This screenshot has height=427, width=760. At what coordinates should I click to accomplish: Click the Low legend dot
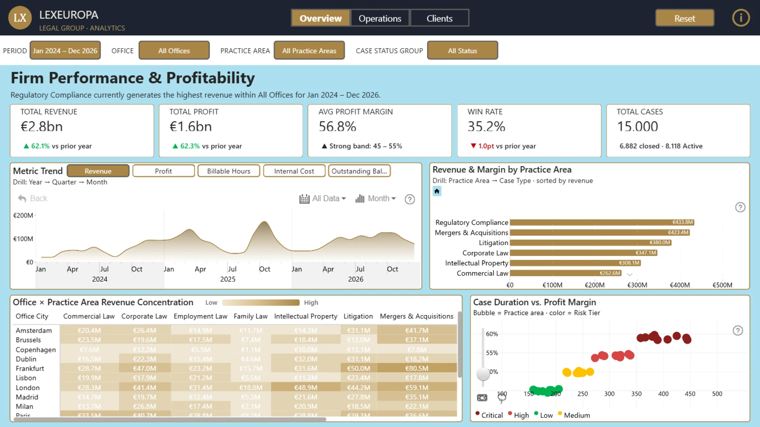coord(536,414)
